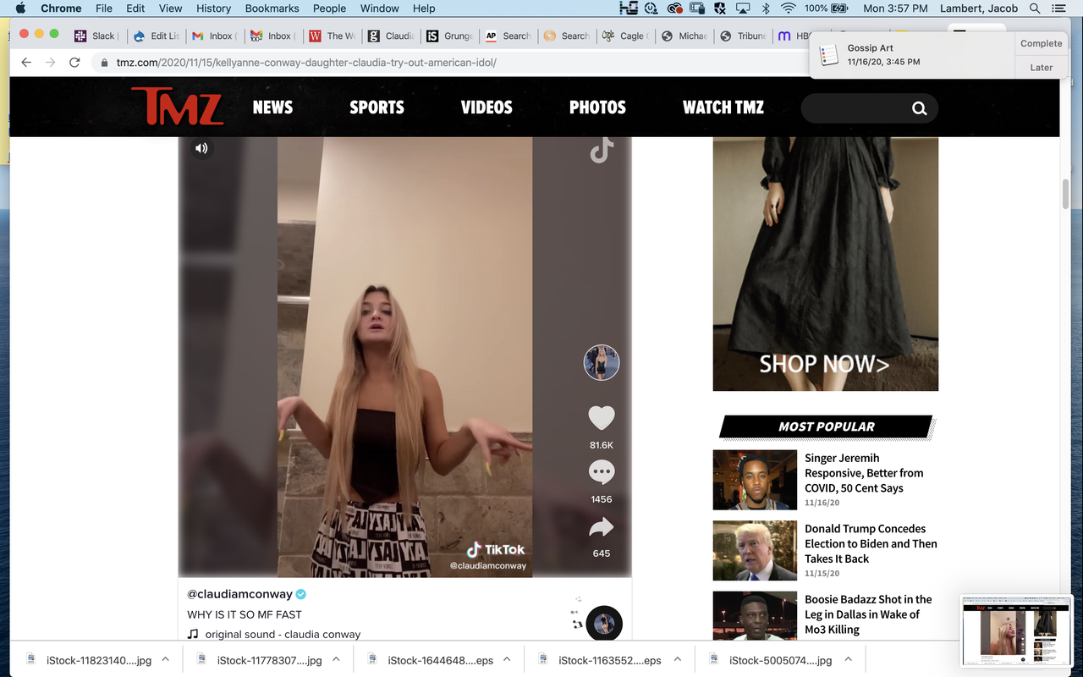Switch to the Cagle browser tab
The width and height of the screenshot is (1083, 677).
624,36
